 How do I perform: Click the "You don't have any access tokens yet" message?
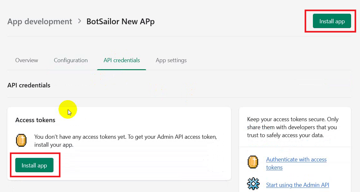click(126, 141)
